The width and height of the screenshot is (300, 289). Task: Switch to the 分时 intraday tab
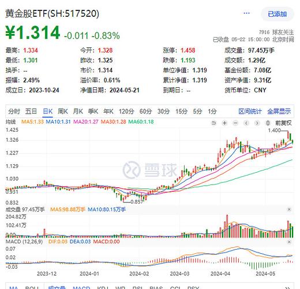(x=14, y=112)
